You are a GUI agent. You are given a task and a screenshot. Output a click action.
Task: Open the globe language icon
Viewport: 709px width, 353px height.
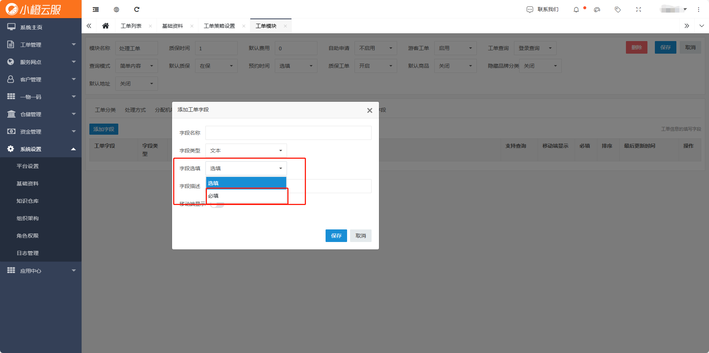(x=116, y=10)
